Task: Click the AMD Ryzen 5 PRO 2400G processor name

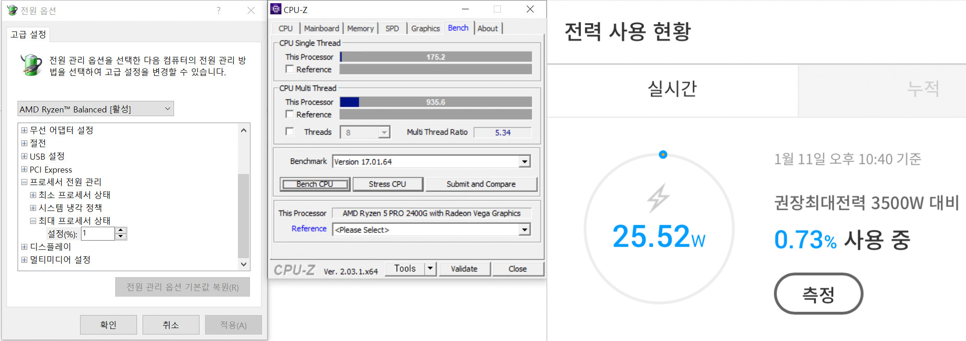Action: pos(431,213)
